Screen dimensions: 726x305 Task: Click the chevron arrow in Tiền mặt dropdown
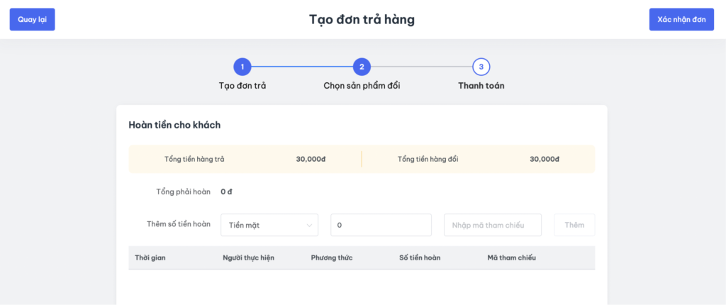(309, 226)
